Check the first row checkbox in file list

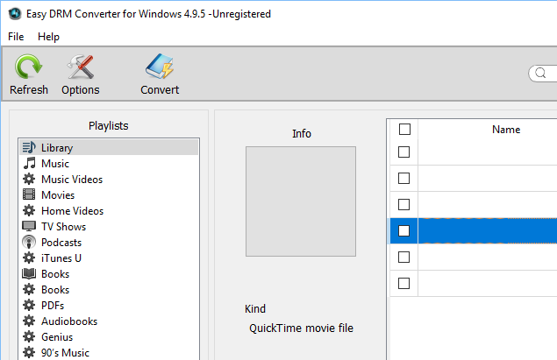[403, 152]
